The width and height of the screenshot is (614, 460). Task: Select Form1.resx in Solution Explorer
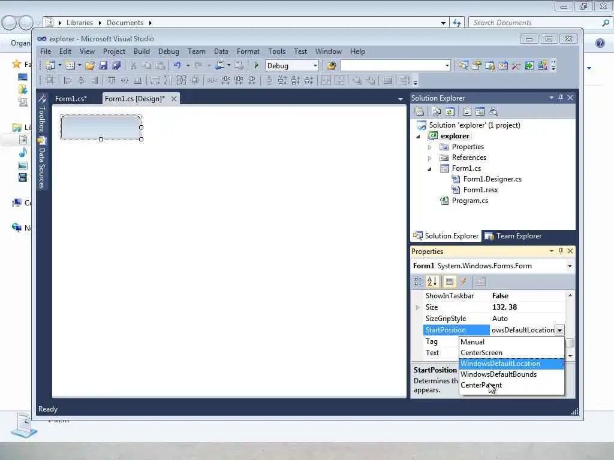click(480, 190)
